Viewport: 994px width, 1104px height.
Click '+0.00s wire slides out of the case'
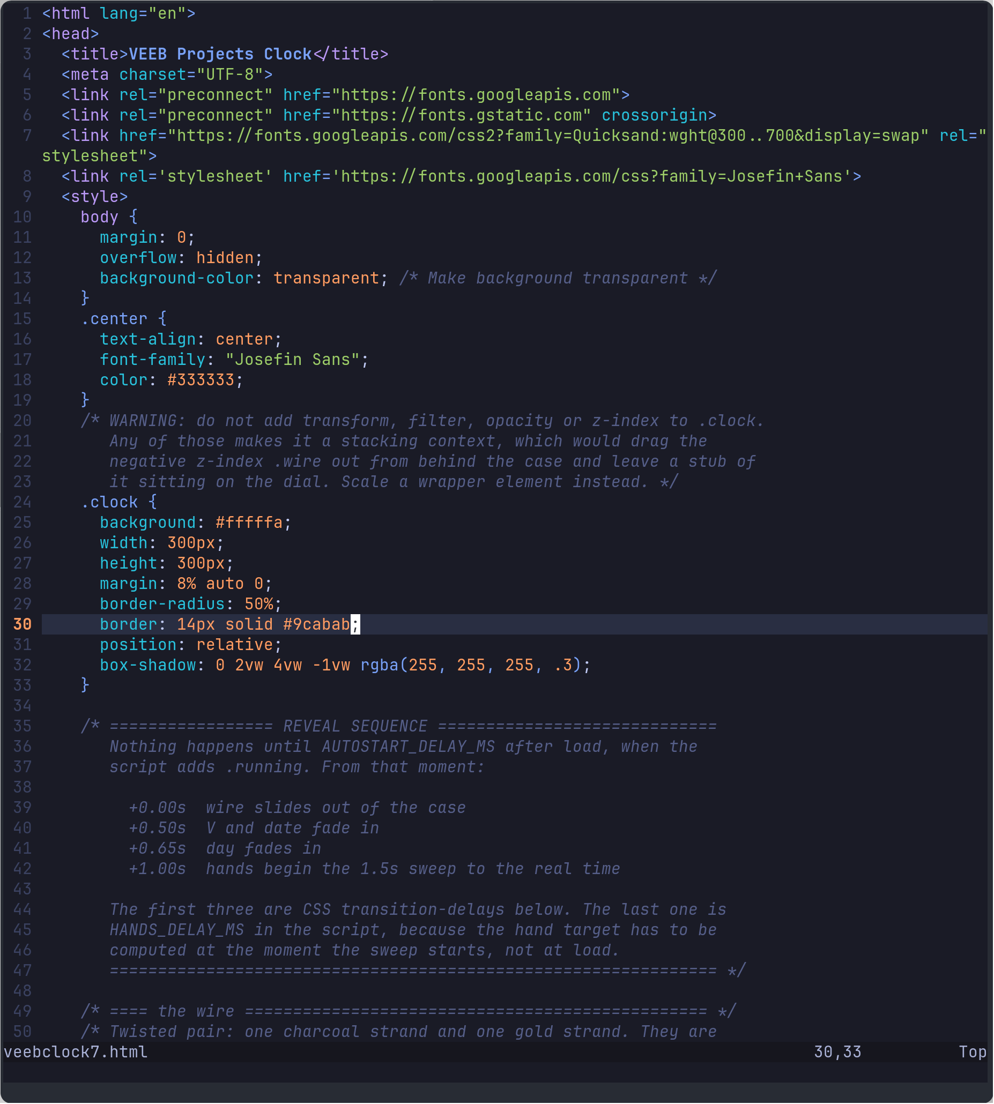[x=297, y=808]
